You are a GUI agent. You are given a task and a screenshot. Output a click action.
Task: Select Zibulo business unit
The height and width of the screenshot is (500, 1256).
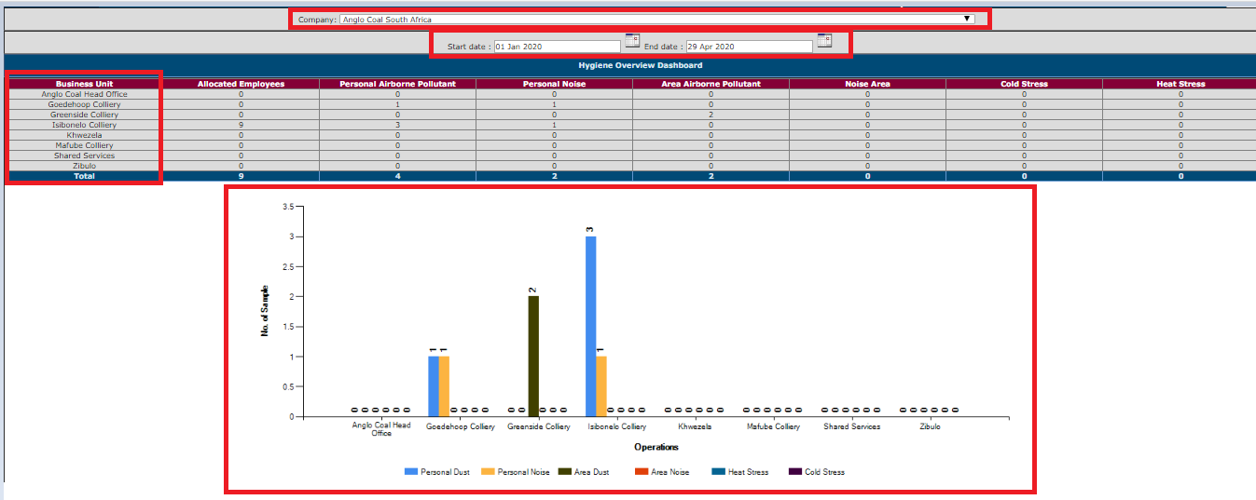[84, 166]
